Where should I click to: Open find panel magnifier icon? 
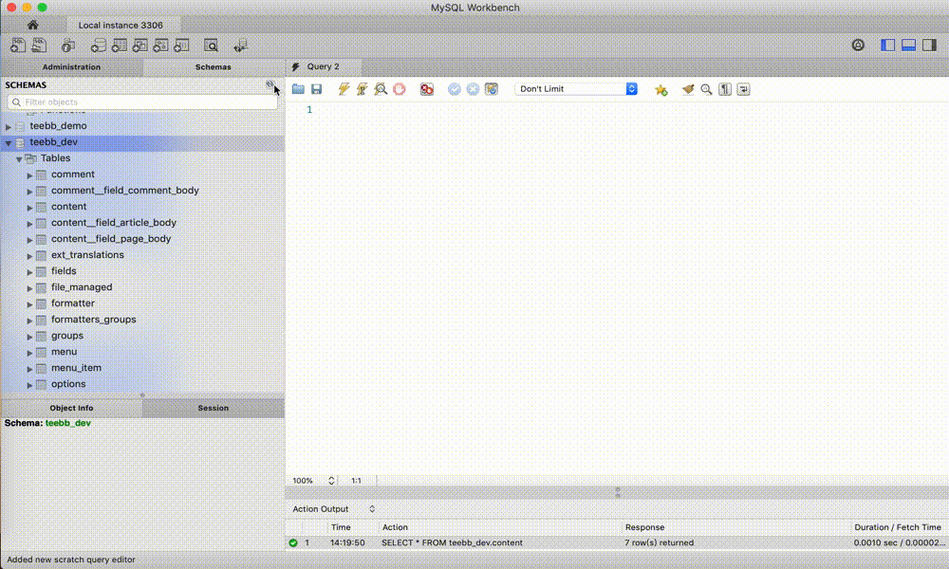coord(706,89)
